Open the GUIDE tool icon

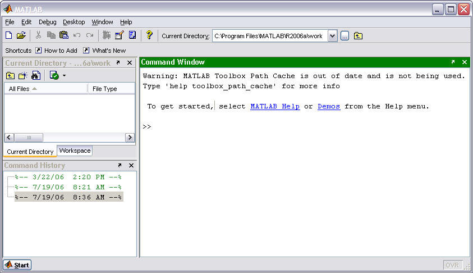119,35
